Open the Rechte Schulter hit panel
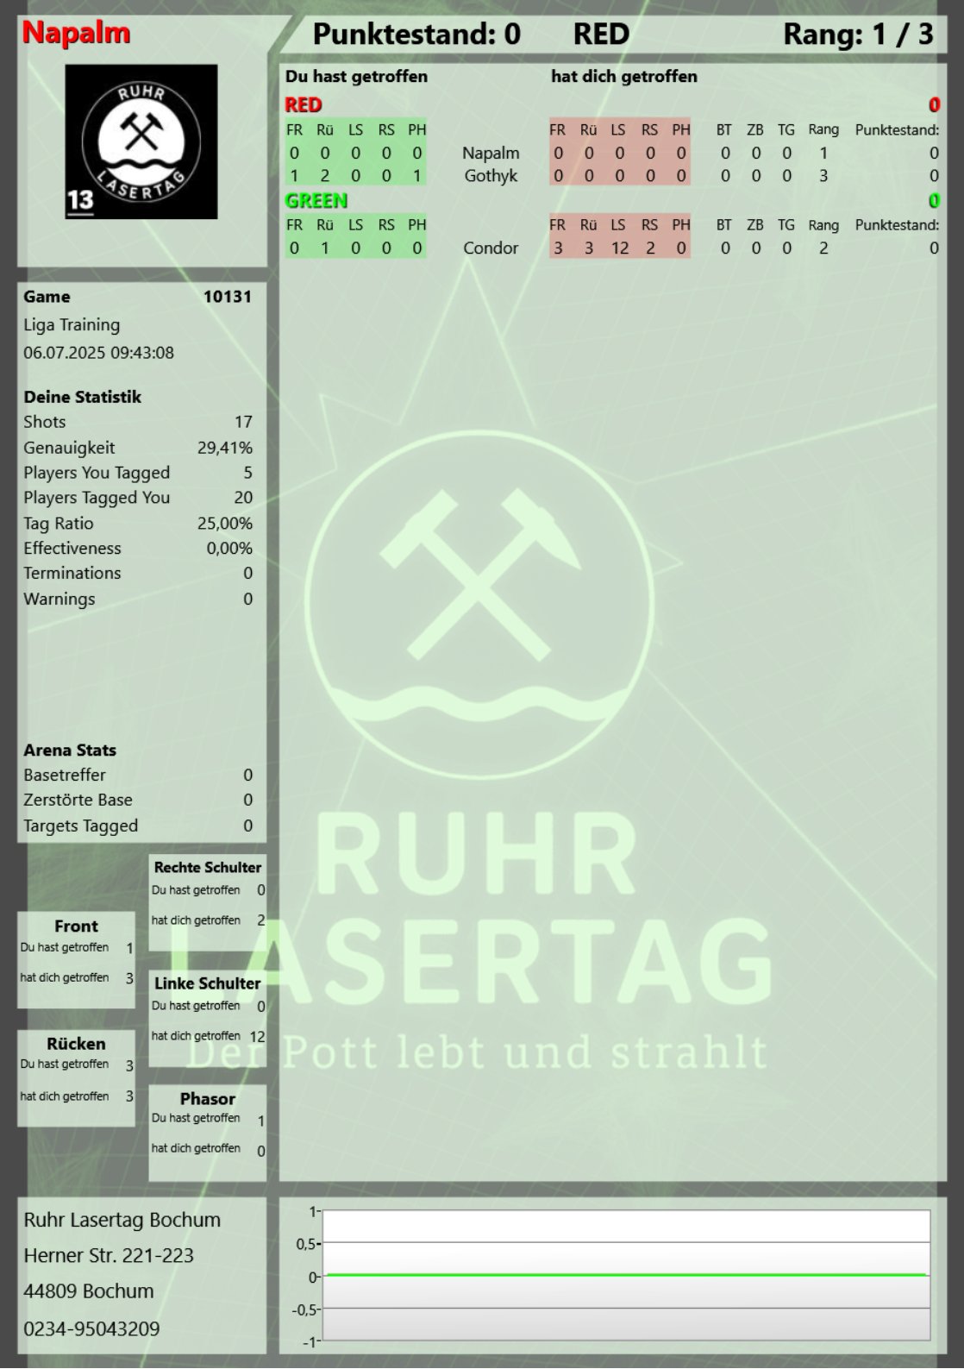 tap(207, 901)
